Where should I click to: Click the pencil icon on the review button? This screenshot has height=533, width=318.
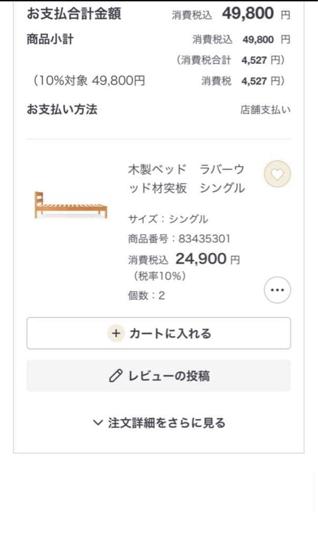pos(115,376)
